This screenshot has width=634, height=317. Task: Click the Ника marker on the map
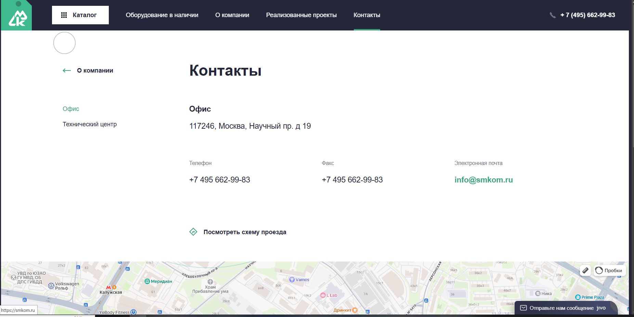543,293
